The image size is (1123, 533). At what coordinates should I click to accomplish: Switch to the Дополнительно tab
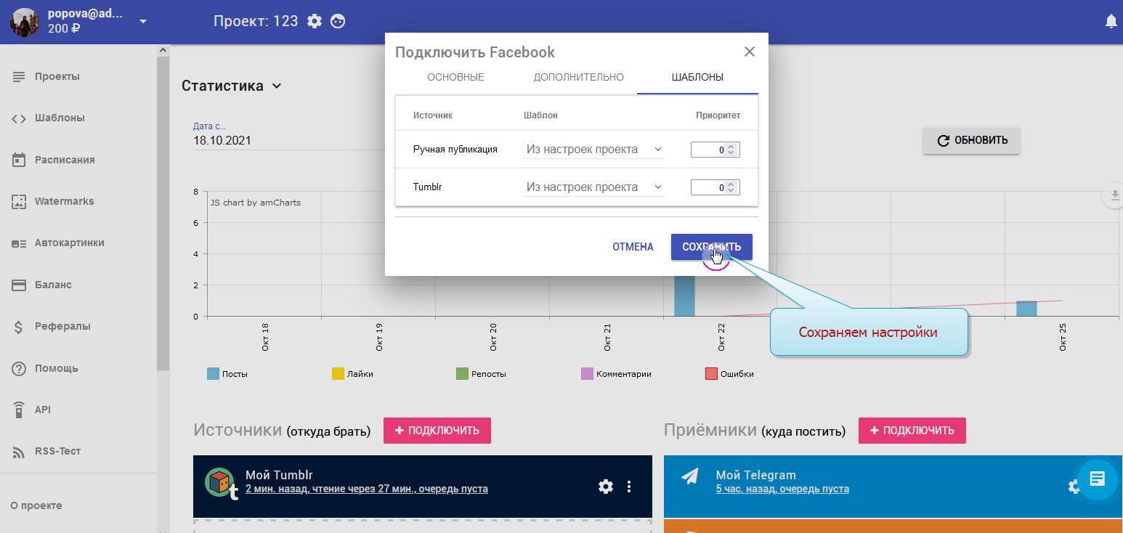[x=578, y=77]
